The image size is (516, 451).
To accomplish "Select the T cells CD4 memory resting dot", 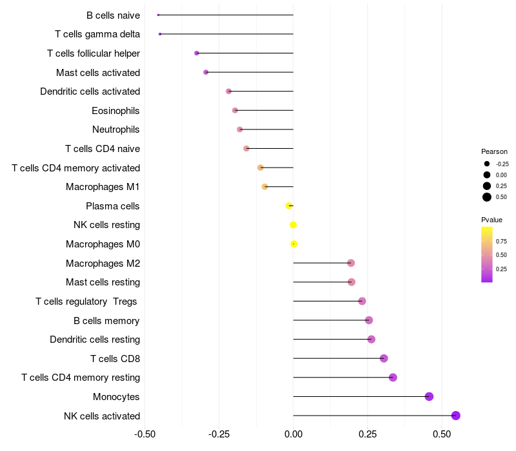I will [x=393, y=378].
